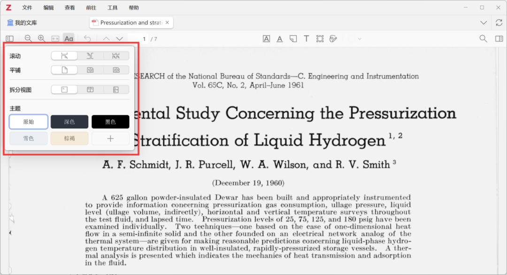Image resolution: width=507 pixels, height=275 pixels.
Task: Click the 拆分视图 label
Action: click(20, 90)
